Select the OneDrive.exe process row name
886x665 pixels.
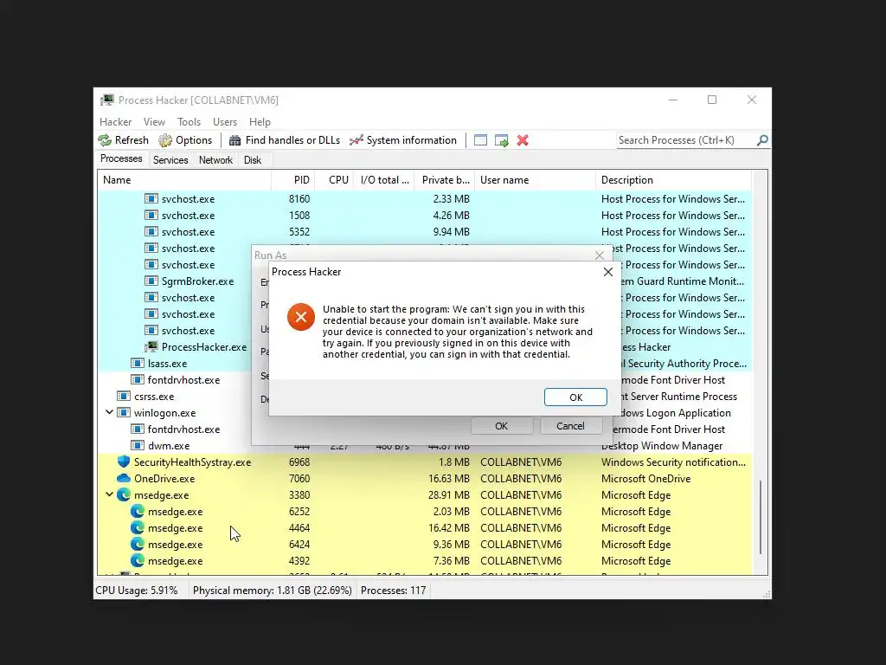164,478
